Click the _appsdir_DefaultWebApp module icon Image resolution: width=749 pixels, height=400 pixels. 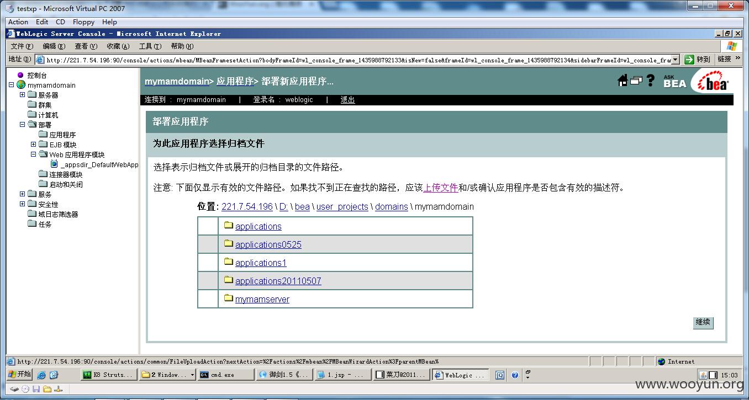(x=54, y=164)
